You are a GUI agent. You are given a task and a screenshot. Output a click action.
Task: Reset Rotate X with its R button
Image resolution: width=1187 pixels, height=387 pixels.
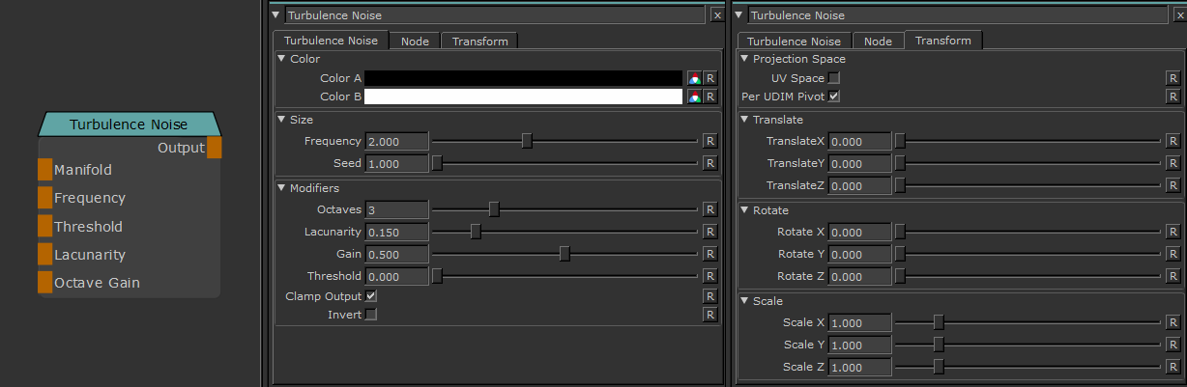coord(1173,232)
